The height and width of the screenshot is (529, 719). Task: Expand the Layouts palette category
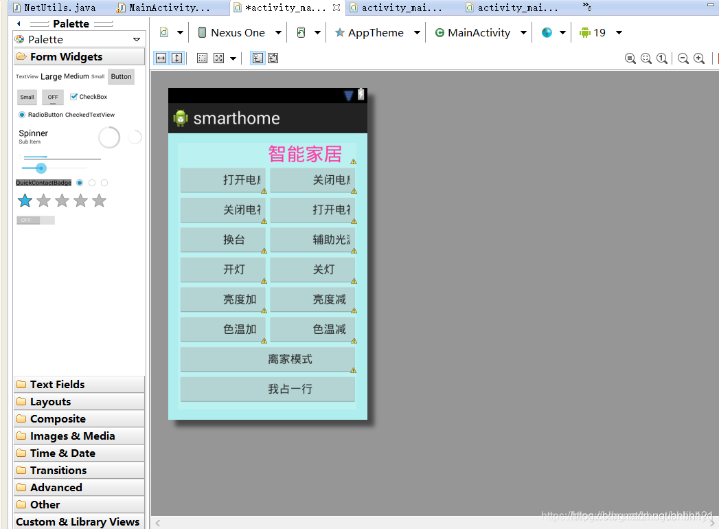click(x=79, y=402)
